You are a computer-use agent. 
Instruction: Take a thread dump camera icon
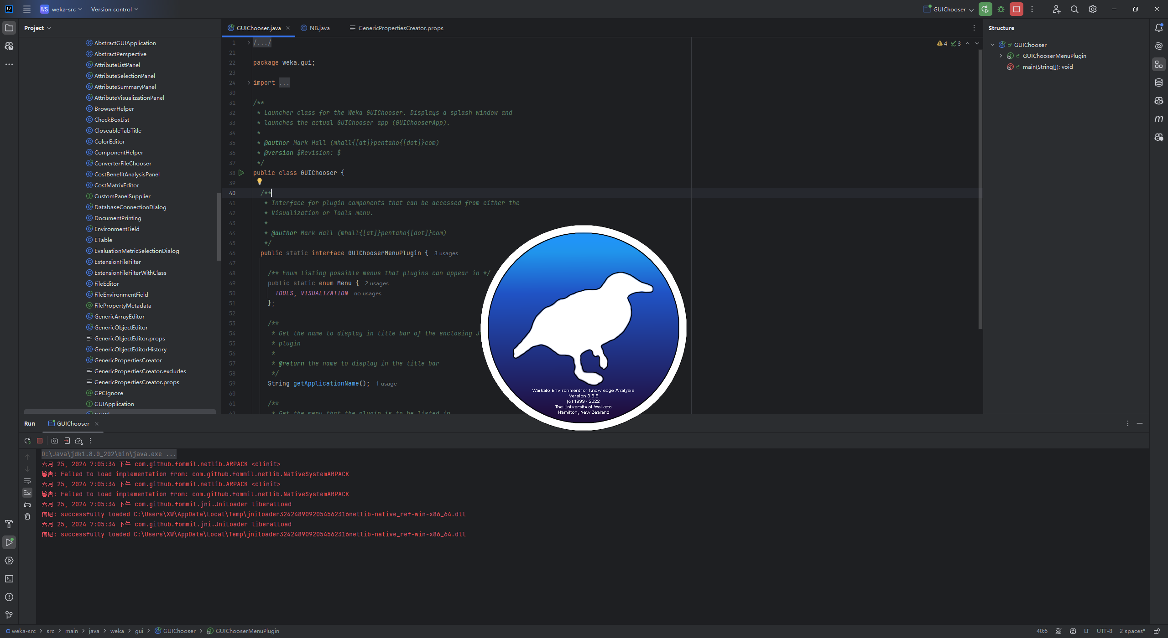tap(55, 441)
